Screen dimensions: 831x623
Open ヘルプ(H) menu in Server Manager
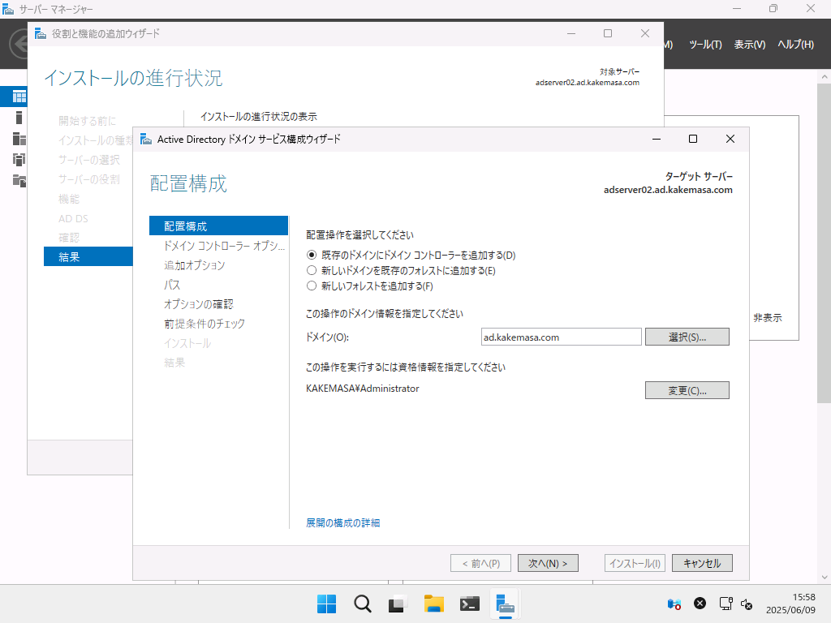795,45
